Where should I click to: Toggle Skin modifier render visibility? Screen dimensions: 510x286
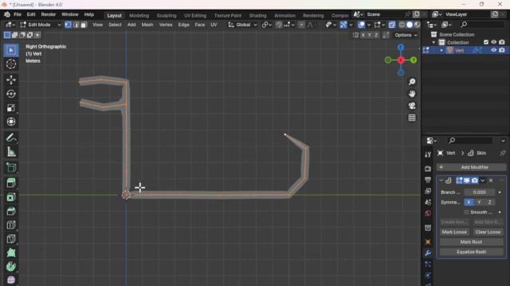(x=475, y=180)
